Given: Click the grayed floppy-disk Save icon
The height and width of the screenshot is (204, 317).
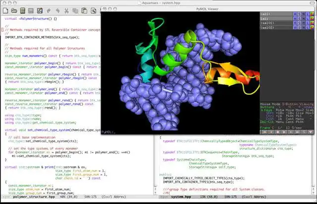Looking at the screenshot, I should coord(31,11).
